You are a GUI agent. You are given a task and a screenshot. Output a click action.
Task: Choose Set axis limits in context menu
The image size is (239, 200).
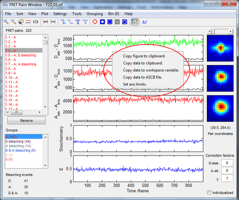point(135,84)
